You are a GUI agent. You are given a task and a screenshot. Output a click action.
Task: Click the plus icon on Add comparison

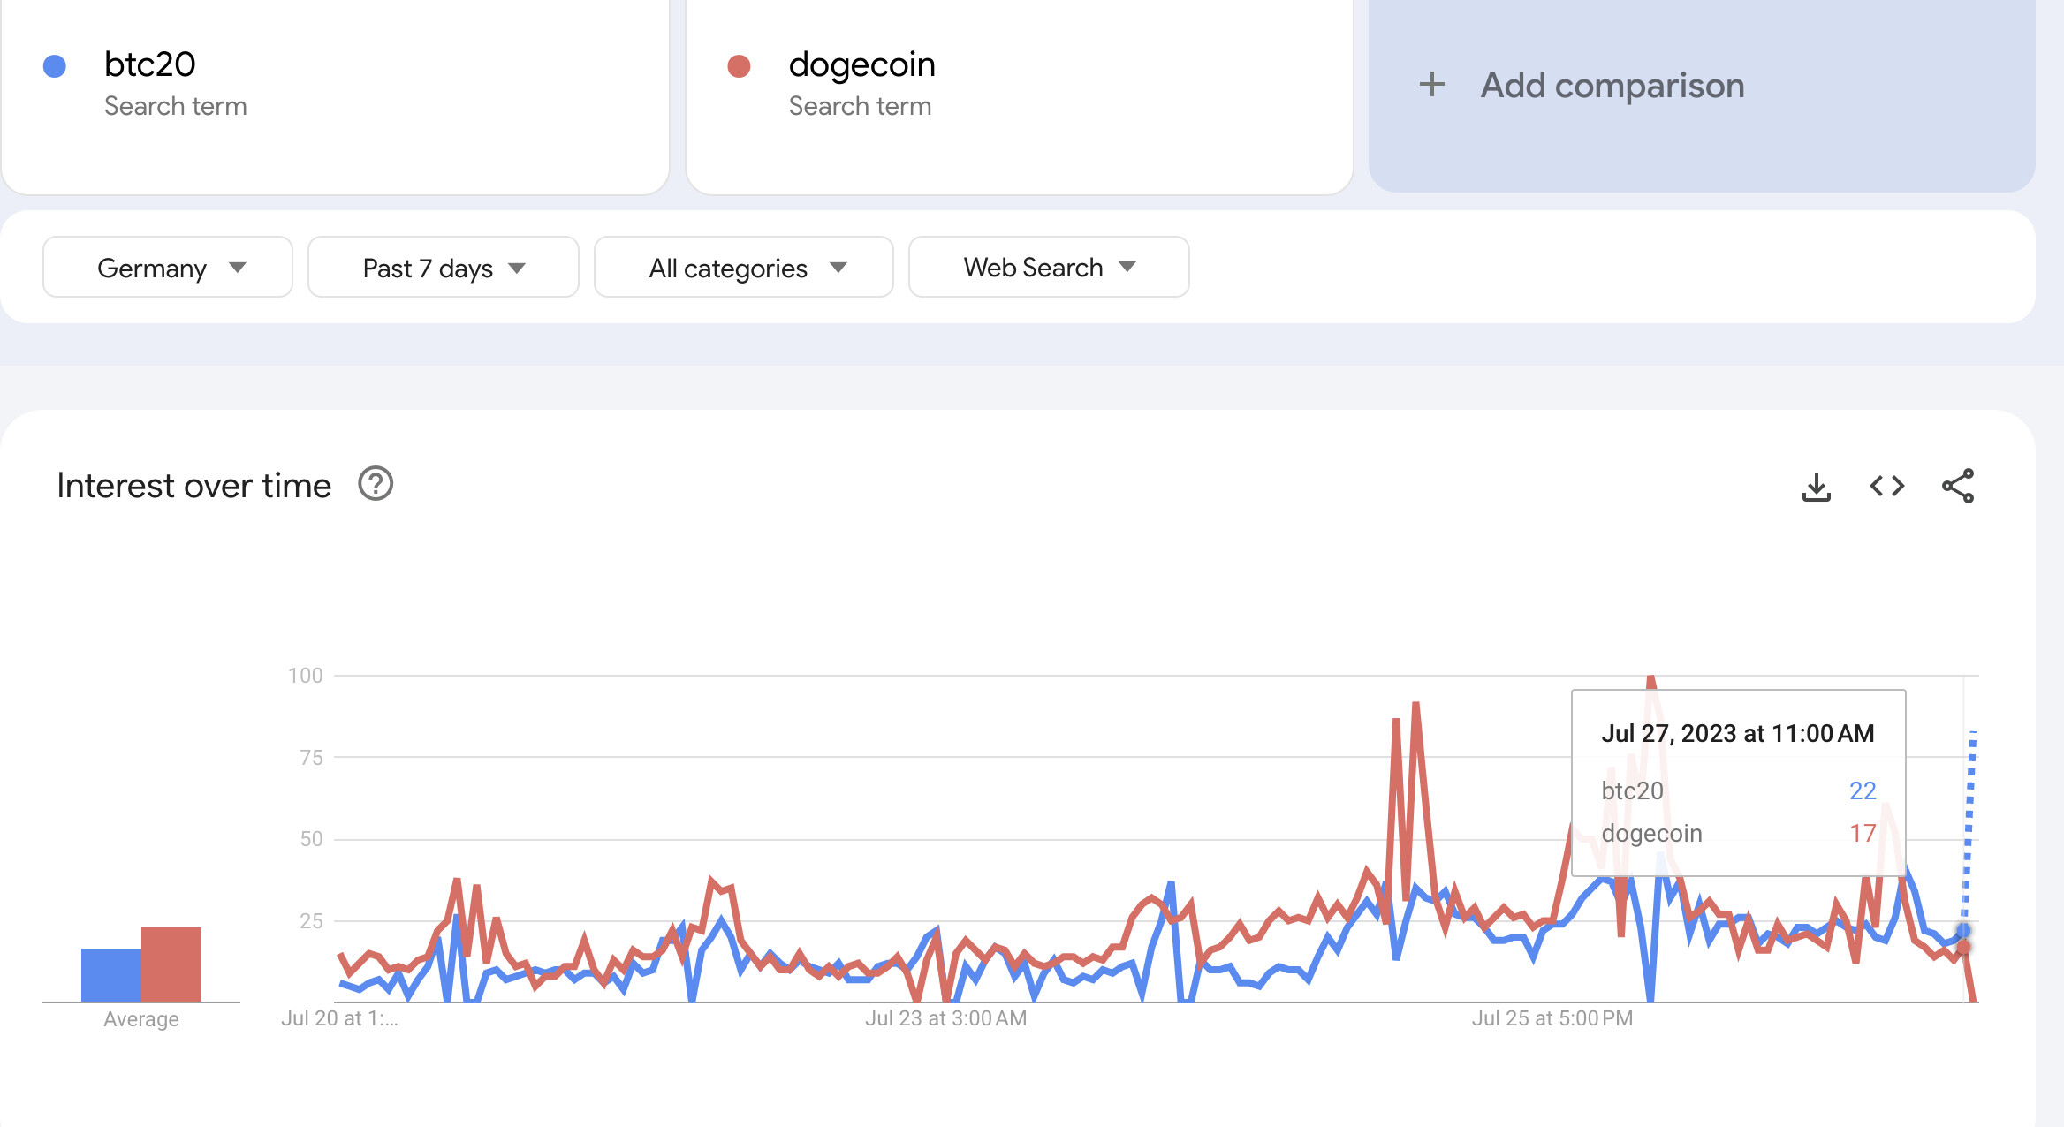[x=1431, y=85]
